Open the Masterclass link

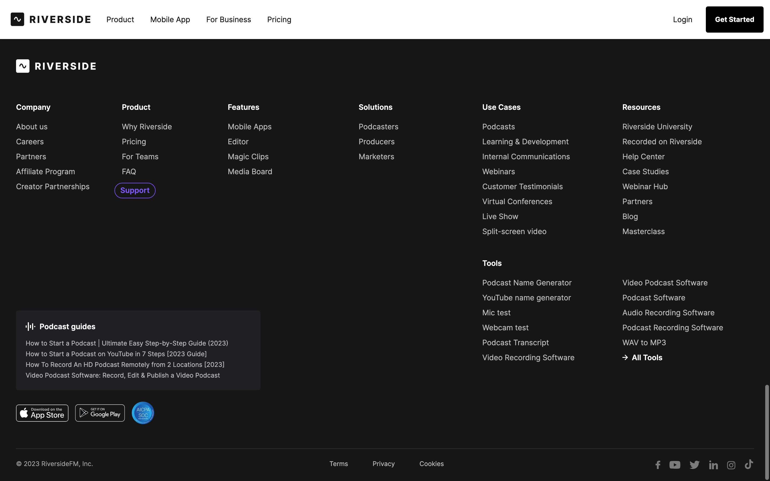click(x=643, y=231)
